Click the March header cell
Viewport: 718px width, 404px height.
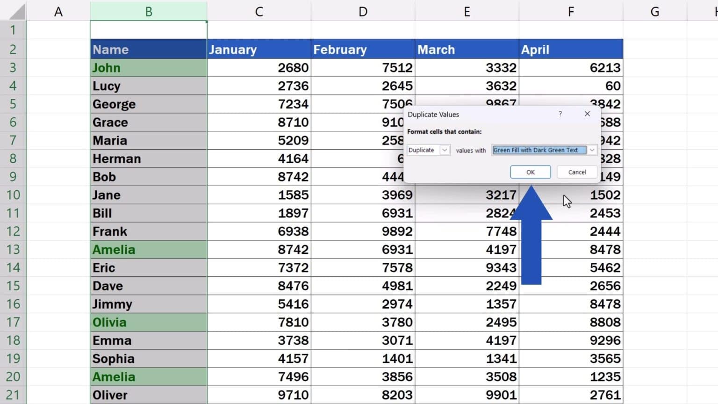(467, 49)
